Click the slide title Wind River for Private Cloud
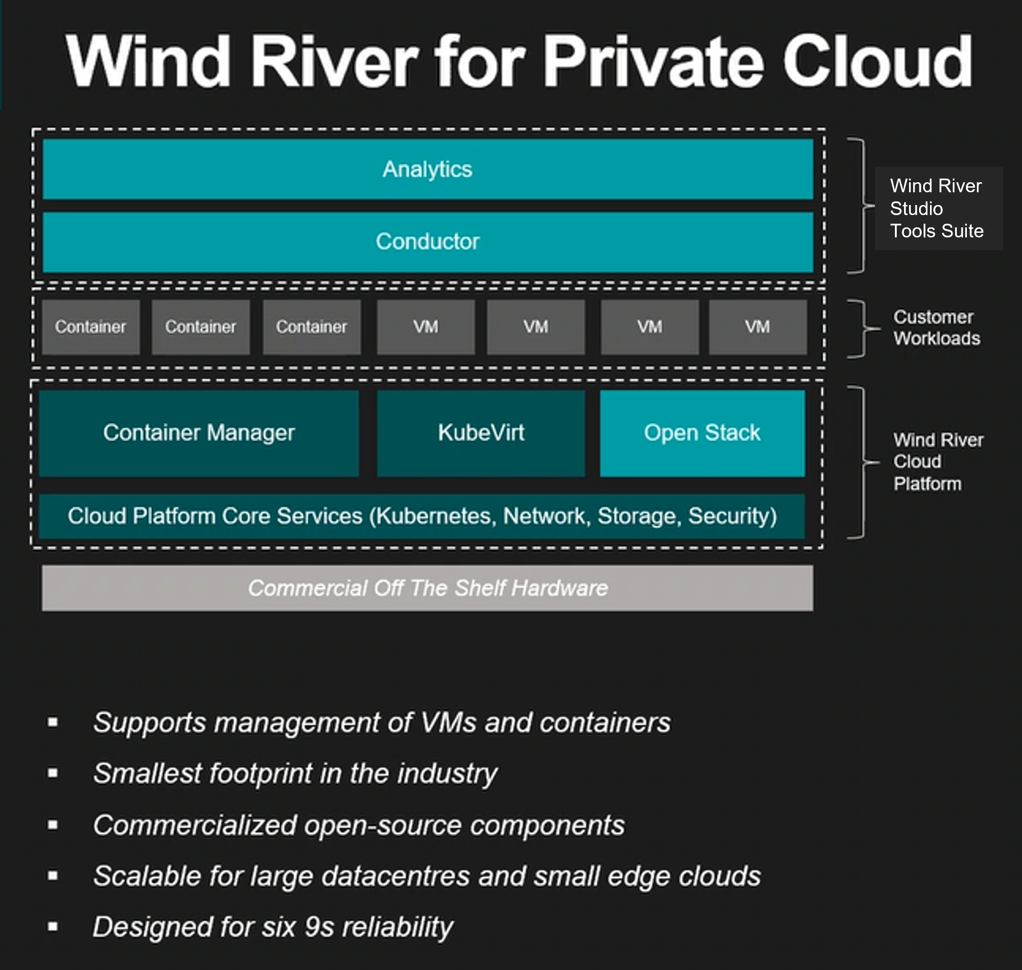The height and width of the screenshot is (970, 1022). 519,62
